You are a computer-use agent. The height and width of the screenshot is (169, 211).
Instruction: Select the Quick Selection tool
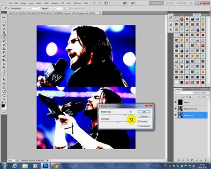click(4, 29)
